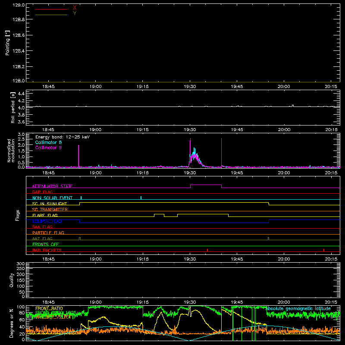This screenshot has width=345, height=345.
Task: Click the raised attenuator state segment
Action: click(206, 185)
